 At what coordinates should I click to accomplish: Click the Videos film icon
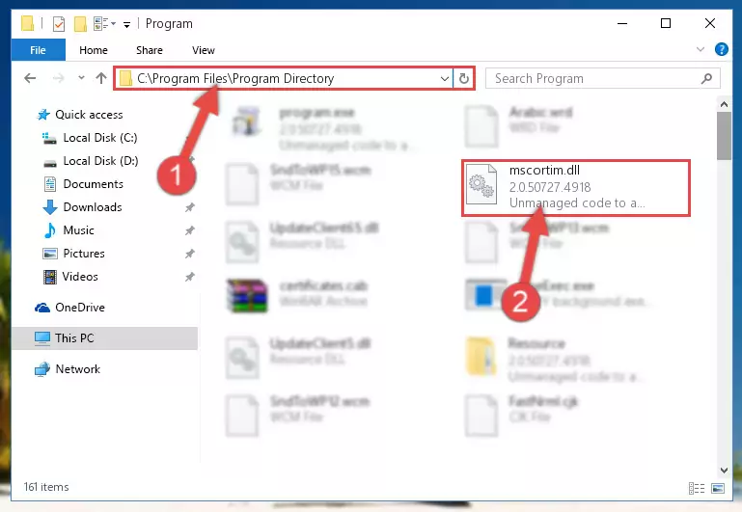(49, 277)
